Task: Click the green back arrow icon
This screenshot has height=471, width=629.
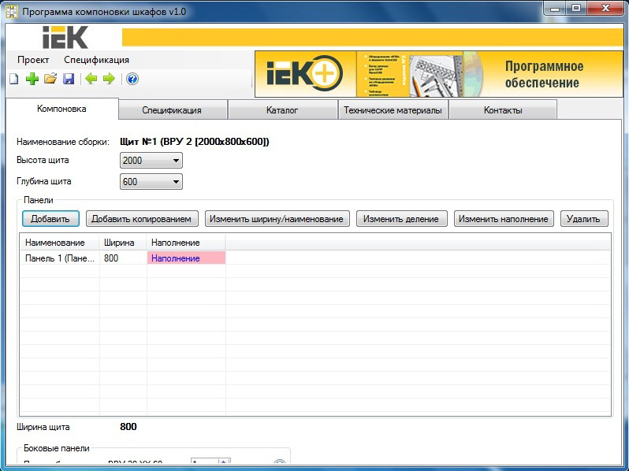Action: [91, 79]
